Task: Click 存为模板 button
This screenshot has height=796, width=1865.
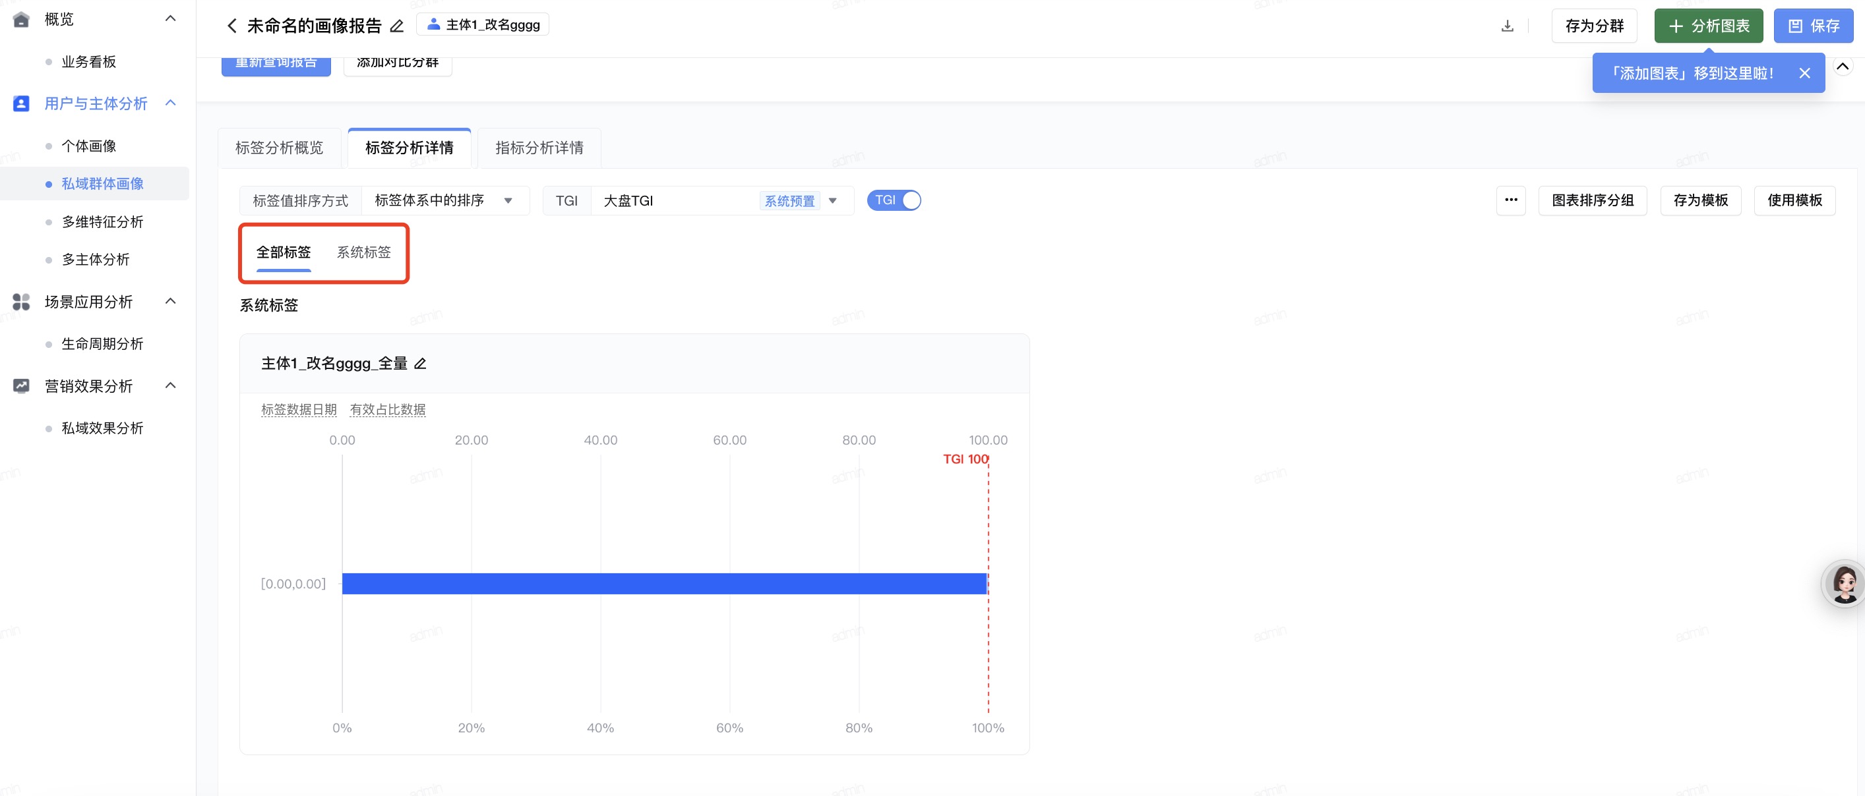Action: click(1700, 200)
